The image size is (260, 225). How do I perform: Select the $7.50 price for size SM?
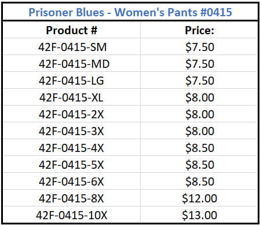pyautogui.click(x=200, y=47)
